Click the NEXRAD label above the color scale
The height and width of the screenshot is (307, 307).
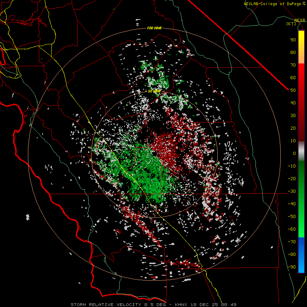tap(299, 20)
